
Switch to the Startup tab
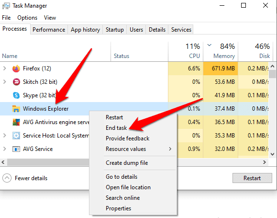(115, 30)
